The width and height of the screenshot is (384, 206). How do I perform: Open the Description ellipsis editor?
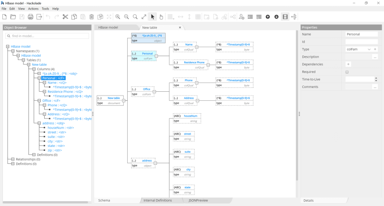click(x=375, y=57)
